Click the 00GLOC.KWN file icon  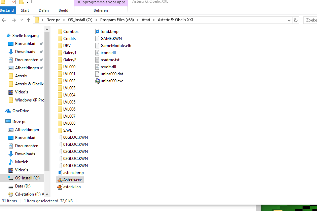pyautogui.click(x=60, y=137)
